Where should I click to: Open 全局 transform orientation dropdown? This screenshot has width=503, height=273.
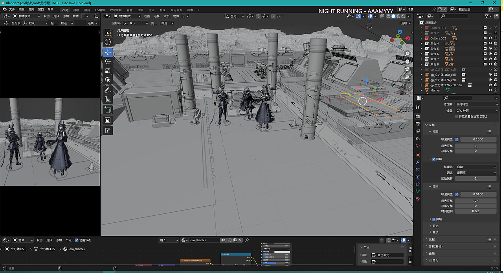click(235, 16)
